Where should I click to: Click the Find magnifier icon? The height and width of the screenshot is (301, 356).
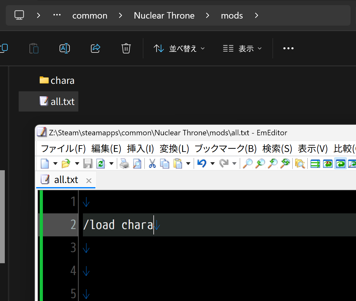click(247, 164)
